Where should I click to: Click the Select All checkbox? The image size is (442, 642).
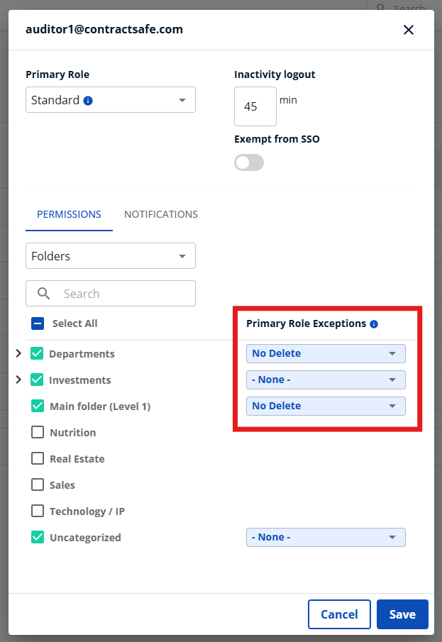(x=38, y=323)
